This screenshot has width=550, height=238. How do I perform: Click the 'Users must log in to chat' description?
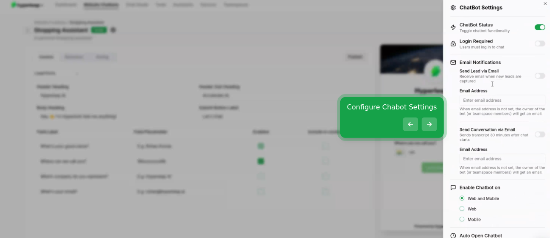tap(482, 47)
